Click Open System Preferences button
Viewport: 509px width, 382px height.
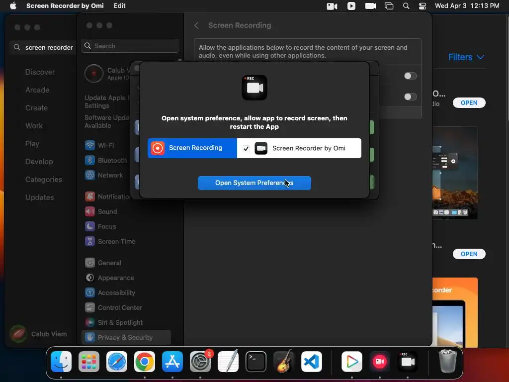tap(254, 183)
